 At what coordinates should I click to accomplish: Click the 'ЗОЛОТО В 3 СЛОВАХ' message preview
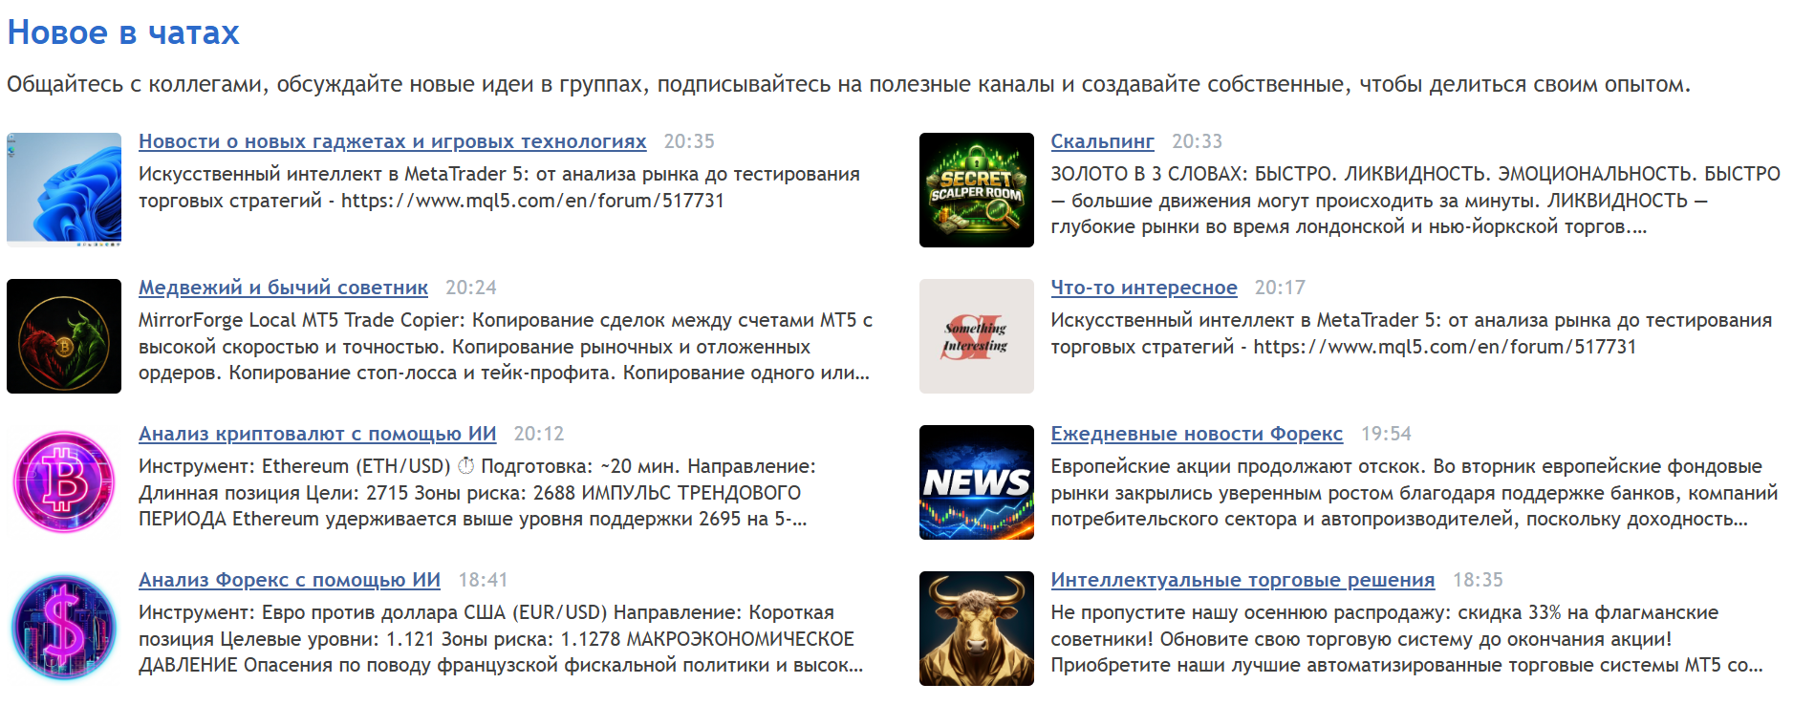pyautogui.click(x=1415, y=201)
